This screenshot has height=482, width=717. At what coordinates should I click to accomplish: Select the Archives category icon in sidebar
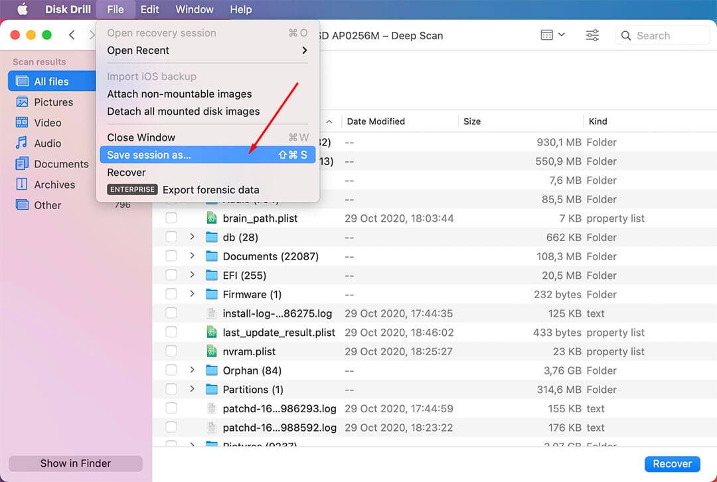[x=22, y=185]
